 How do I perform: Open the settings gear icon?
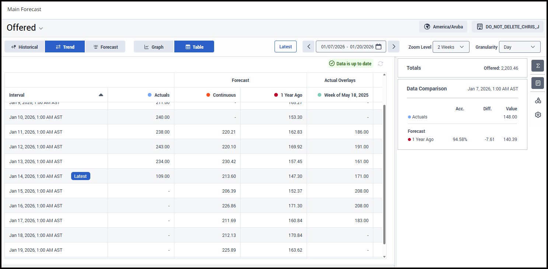[538, 115]
